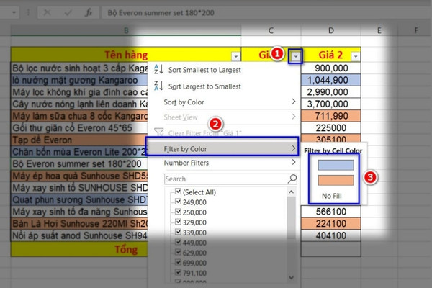Uncheck the 250,000 checkbox
Viewport: 432px width, 288px height.
(179, 212)
